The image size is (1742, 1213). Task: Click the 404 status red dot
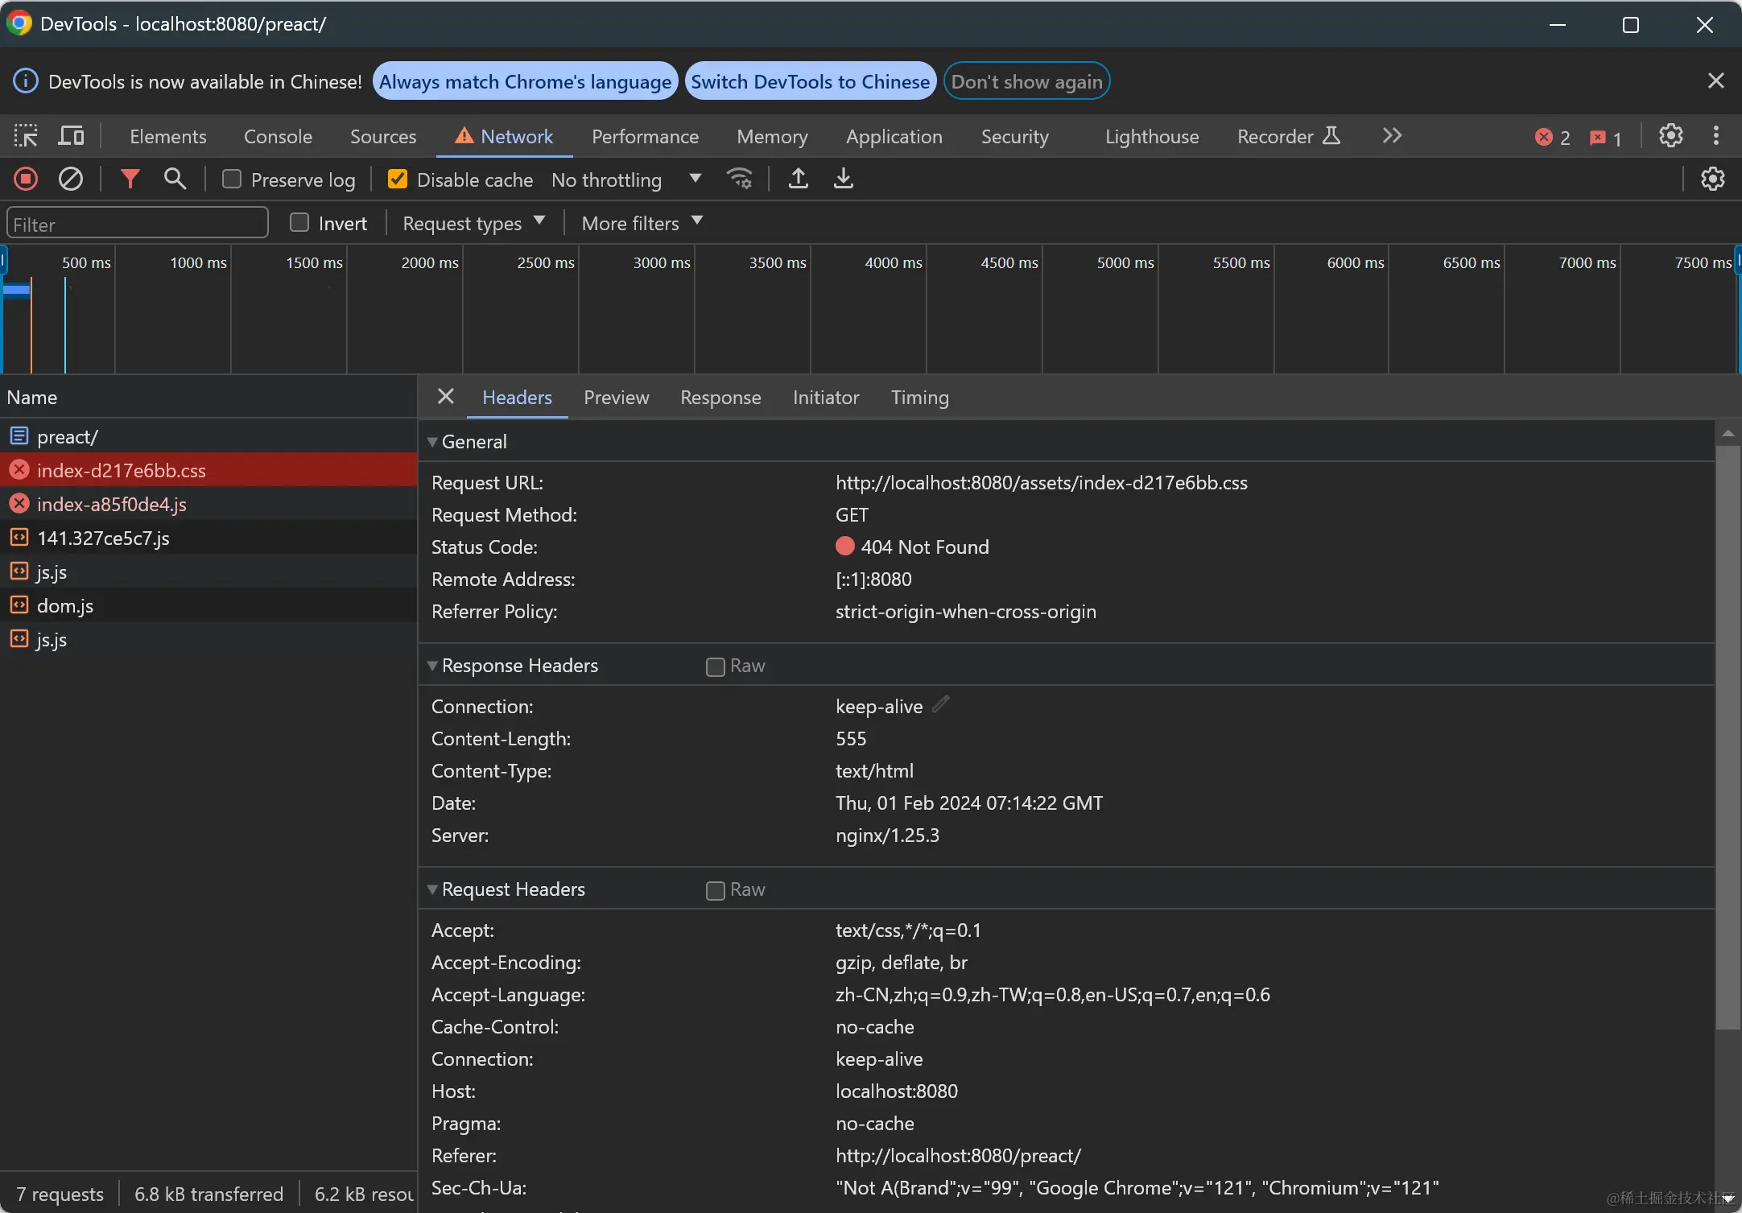point(844,547)
